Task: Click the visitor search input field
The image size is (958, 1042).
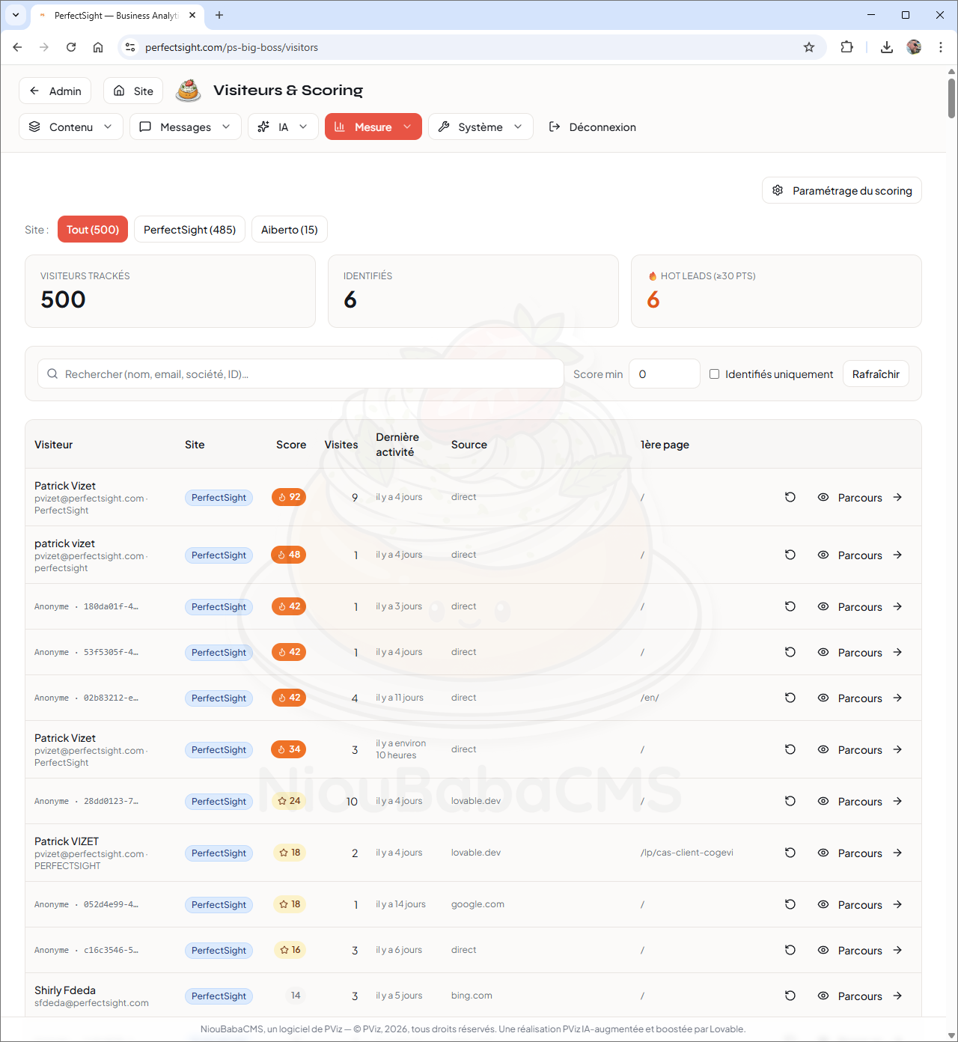Action: tap(301, 374)
